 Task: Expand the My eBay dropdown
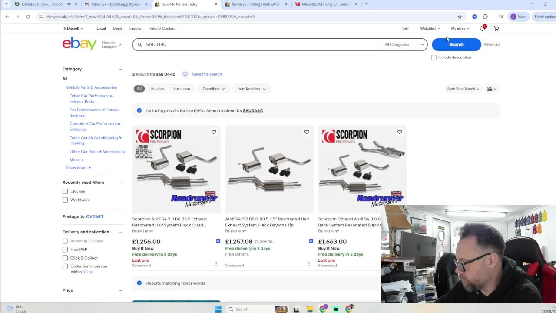(460, 28)
